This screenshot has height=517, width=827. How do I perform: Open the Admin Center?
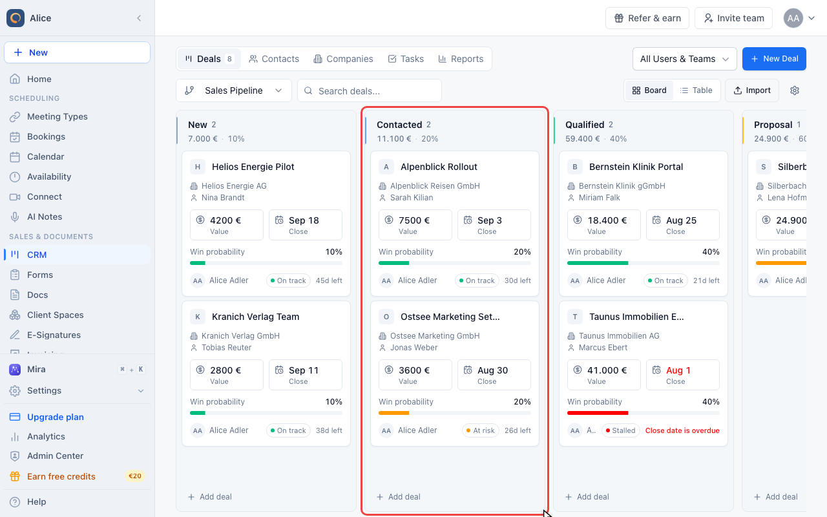tap(77, 456)
